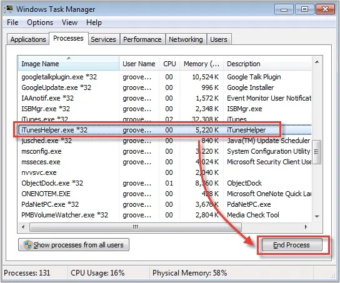The height and width of the screenshot is (283, 340).
Task: Select ISBMgr.exe *32 process
Action: pos(165,109)
